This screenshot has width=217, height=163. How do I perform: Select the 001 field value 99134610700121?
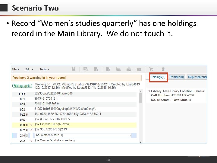[x=46, y=98]
